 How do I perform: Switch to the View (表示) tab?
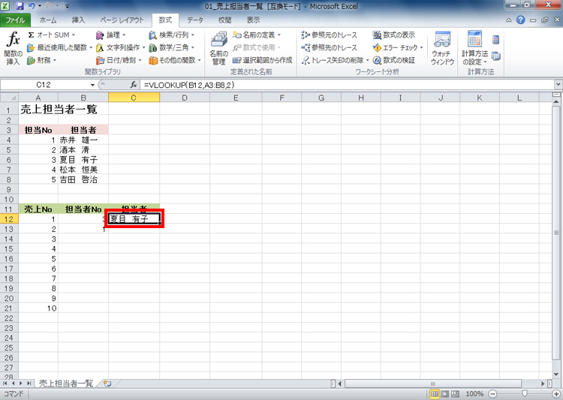[254, 20]
